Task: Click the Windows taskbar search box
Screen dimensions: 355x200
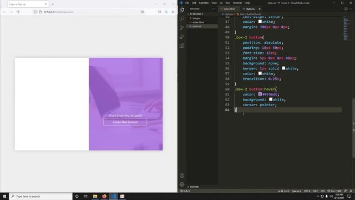Action: tap(40, 196)
